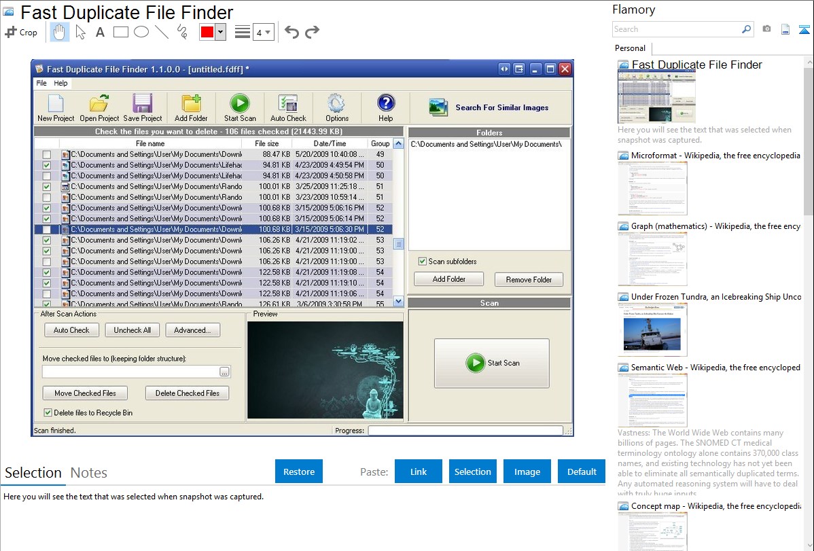Select the text annotation tool
The image size is (814, 551).
[100, 32]
